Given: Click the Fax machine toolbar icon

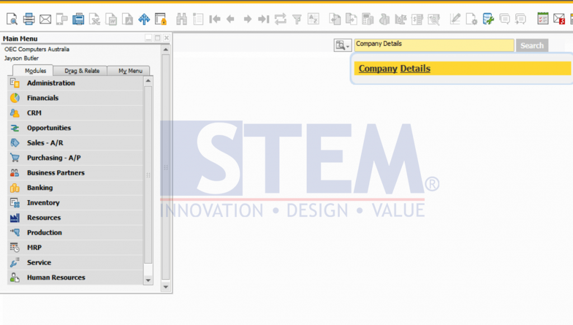Looking at the screenshot, I should [78, 19].
